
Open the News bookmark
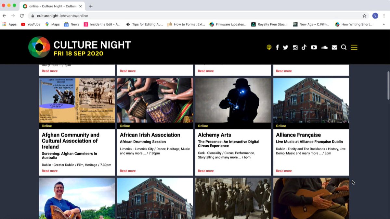(71, 24)
